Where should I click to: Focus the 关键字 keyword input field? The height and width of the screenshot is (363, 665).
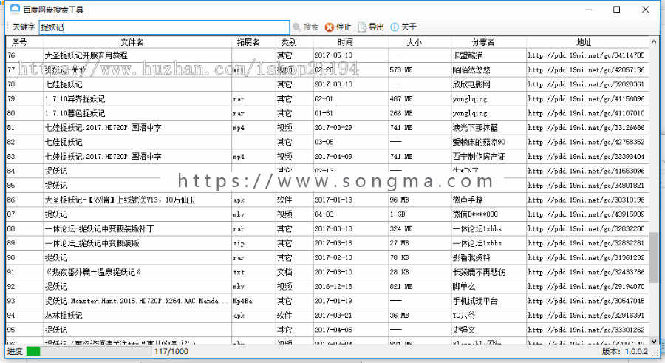coord(164,27)
